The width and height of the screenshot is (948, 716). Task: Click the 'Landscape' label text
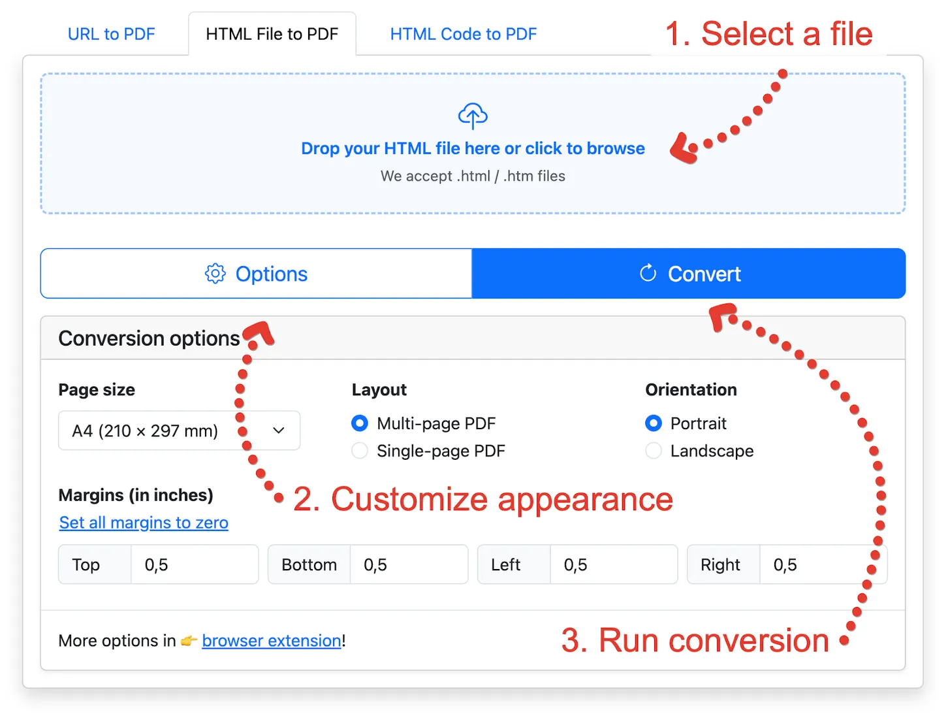pyautogui.click(x=712, y=451)
